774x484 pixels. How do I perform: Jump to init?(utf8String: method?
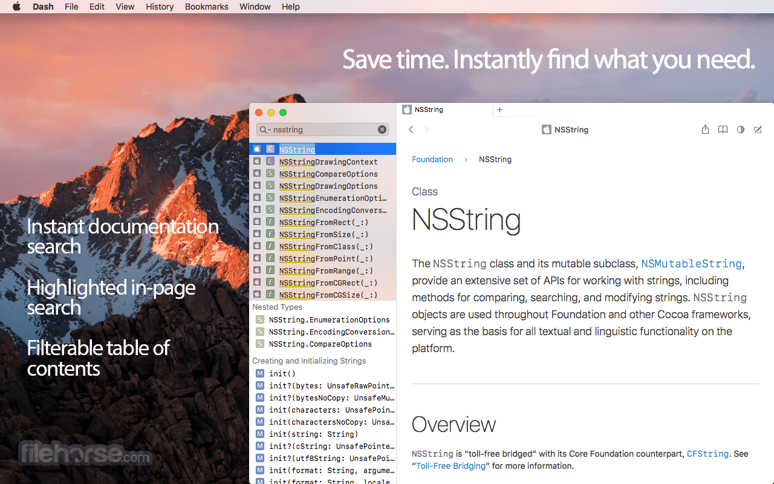click(323, 458)
